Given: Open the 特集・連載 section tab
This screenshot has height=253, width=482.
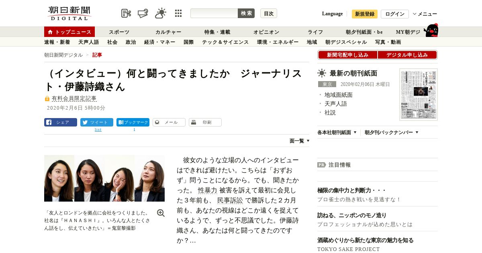Looking at the screenshot, I should click(x=217, y=32).
